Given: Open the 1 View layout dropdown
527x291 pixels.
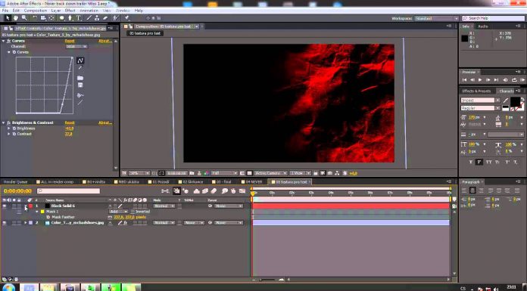Looking at the screenshot, I should [x=300, y=173].
